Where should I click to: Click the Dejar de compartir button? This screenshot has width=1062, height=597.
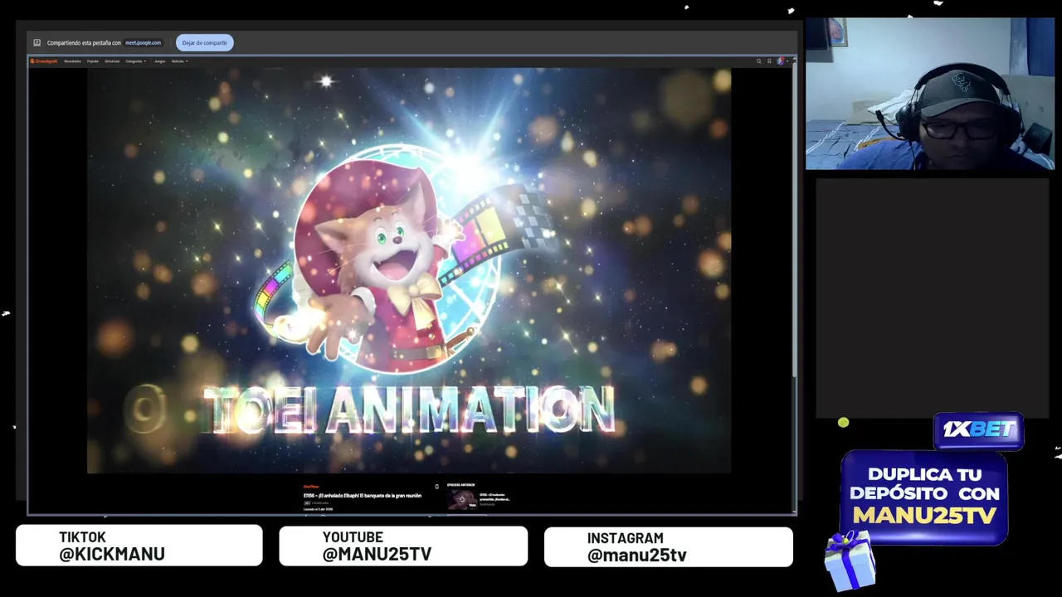204,42
